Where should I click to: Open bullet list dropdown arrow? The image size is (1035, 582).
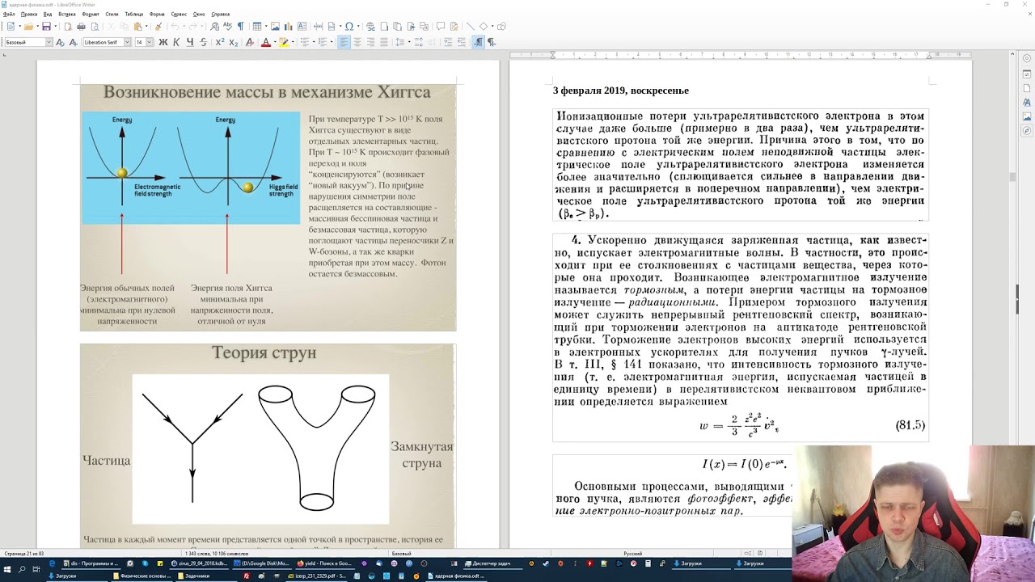[313, 42]
